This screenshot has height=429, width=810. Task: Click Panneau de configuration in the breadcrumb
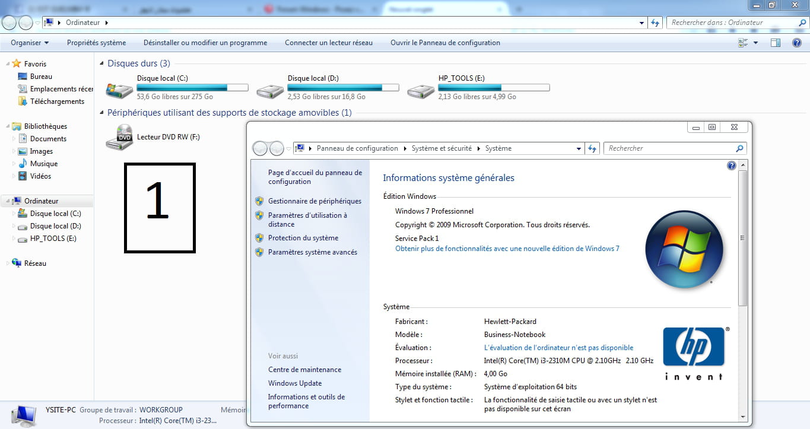pyautogui.click(x=357, y=148)
